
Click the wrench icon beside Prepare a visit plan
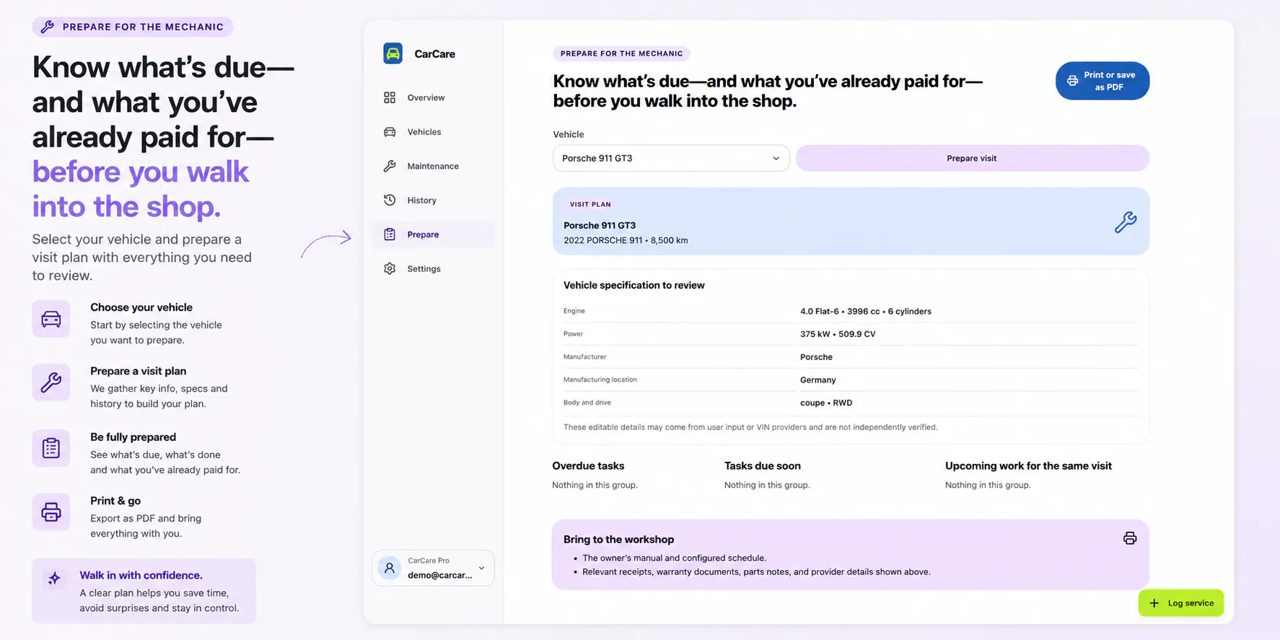click(x=51, y=382)
